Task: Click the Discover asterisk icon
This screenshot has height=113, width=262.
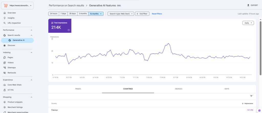Action: point(5,46)
